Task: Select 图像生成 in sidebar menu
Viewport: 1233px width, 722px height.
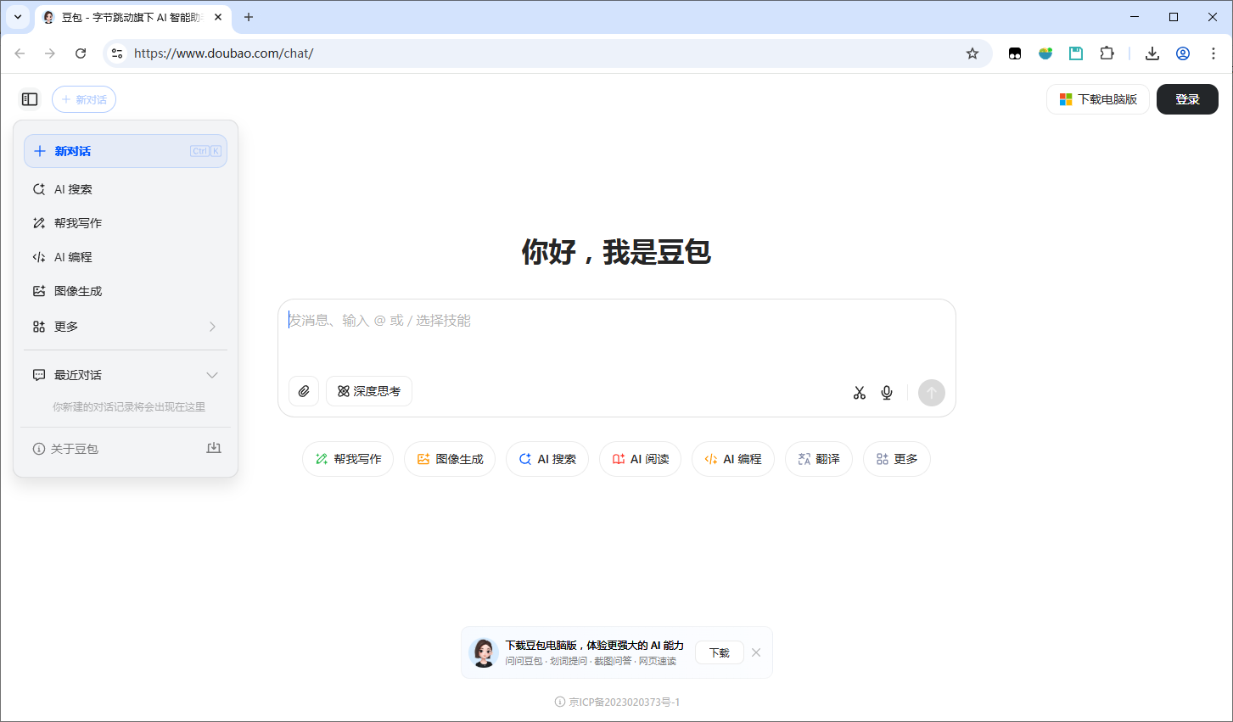Action: (78, 291)
